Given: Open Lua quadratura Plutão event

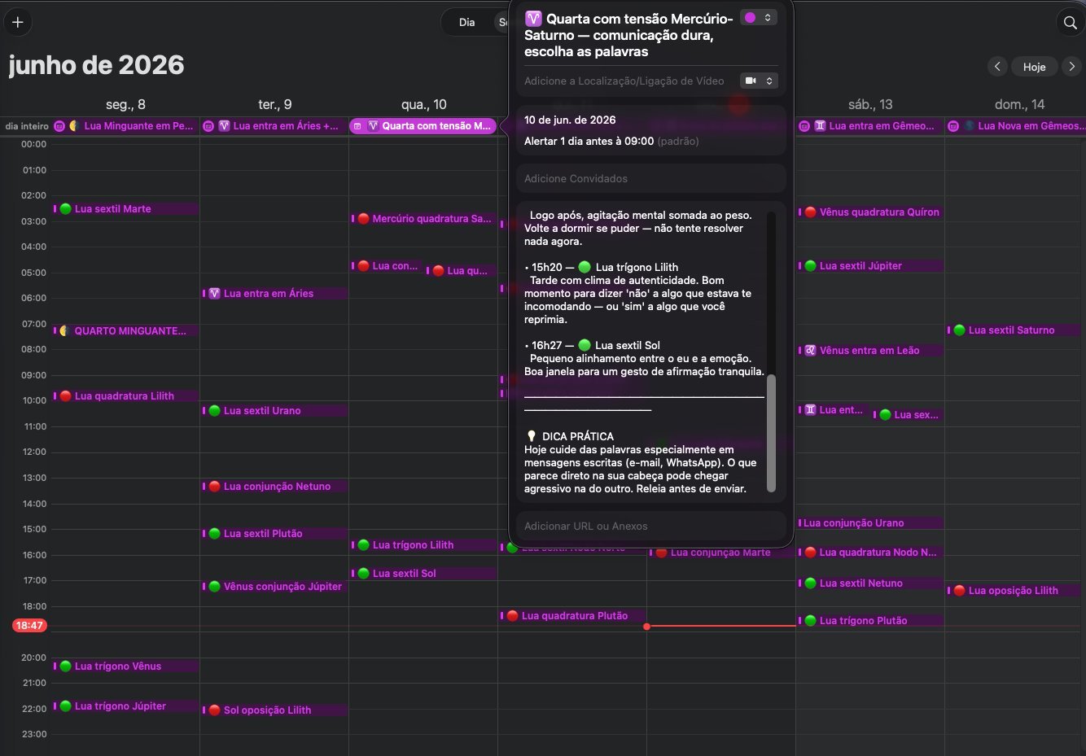Looking at the screenshot, I should tap(573, 616).
